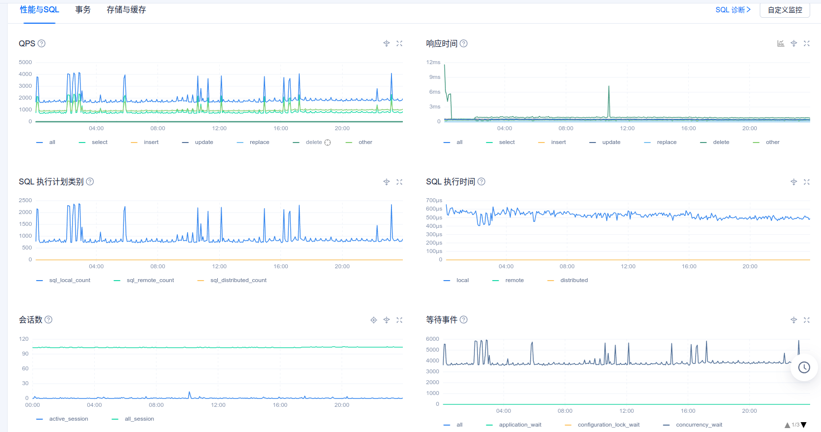Screen dimensions: 821x432
Task: Toggle application_wait legend series
Action: 514,425
